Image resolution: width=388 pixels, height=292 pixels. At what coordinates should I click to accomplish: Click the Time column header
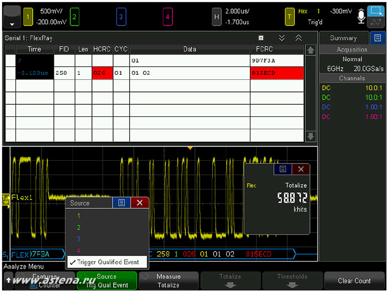[34, 49]
